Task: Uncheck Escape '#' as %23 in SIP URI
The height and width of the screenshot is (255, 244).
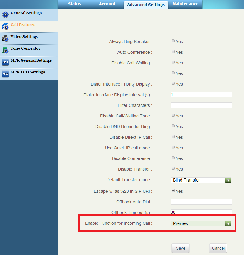Action: (x=173, y=191)
